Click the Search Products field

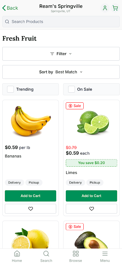pyautogui.click(x=61, y=22)
